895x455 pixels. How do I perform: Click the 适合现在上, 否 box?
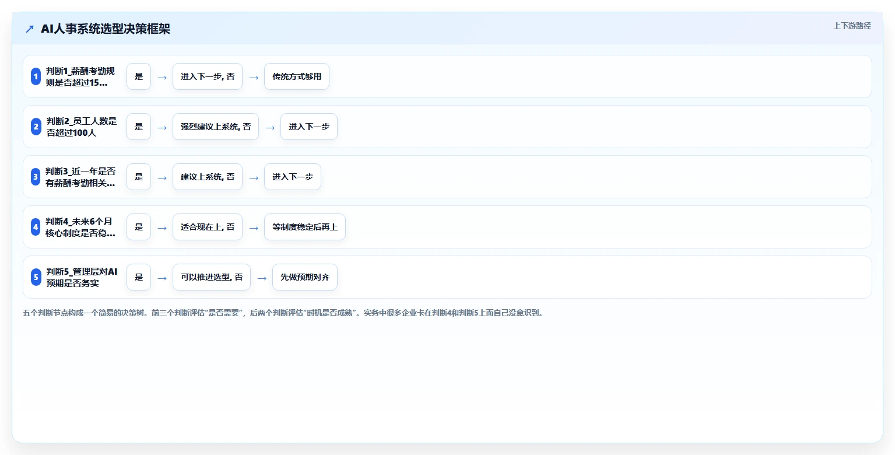(x=208, y=227)
